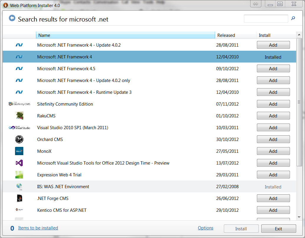Click the Sitefinity Community Edition icon
The width and height of the screenshot is (305, 238).
click(x=19, y=104)
